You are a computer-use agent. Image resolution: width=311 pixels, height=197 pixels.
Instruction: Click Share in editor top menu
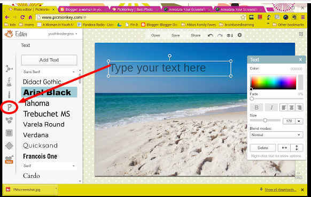pos(196,35)
